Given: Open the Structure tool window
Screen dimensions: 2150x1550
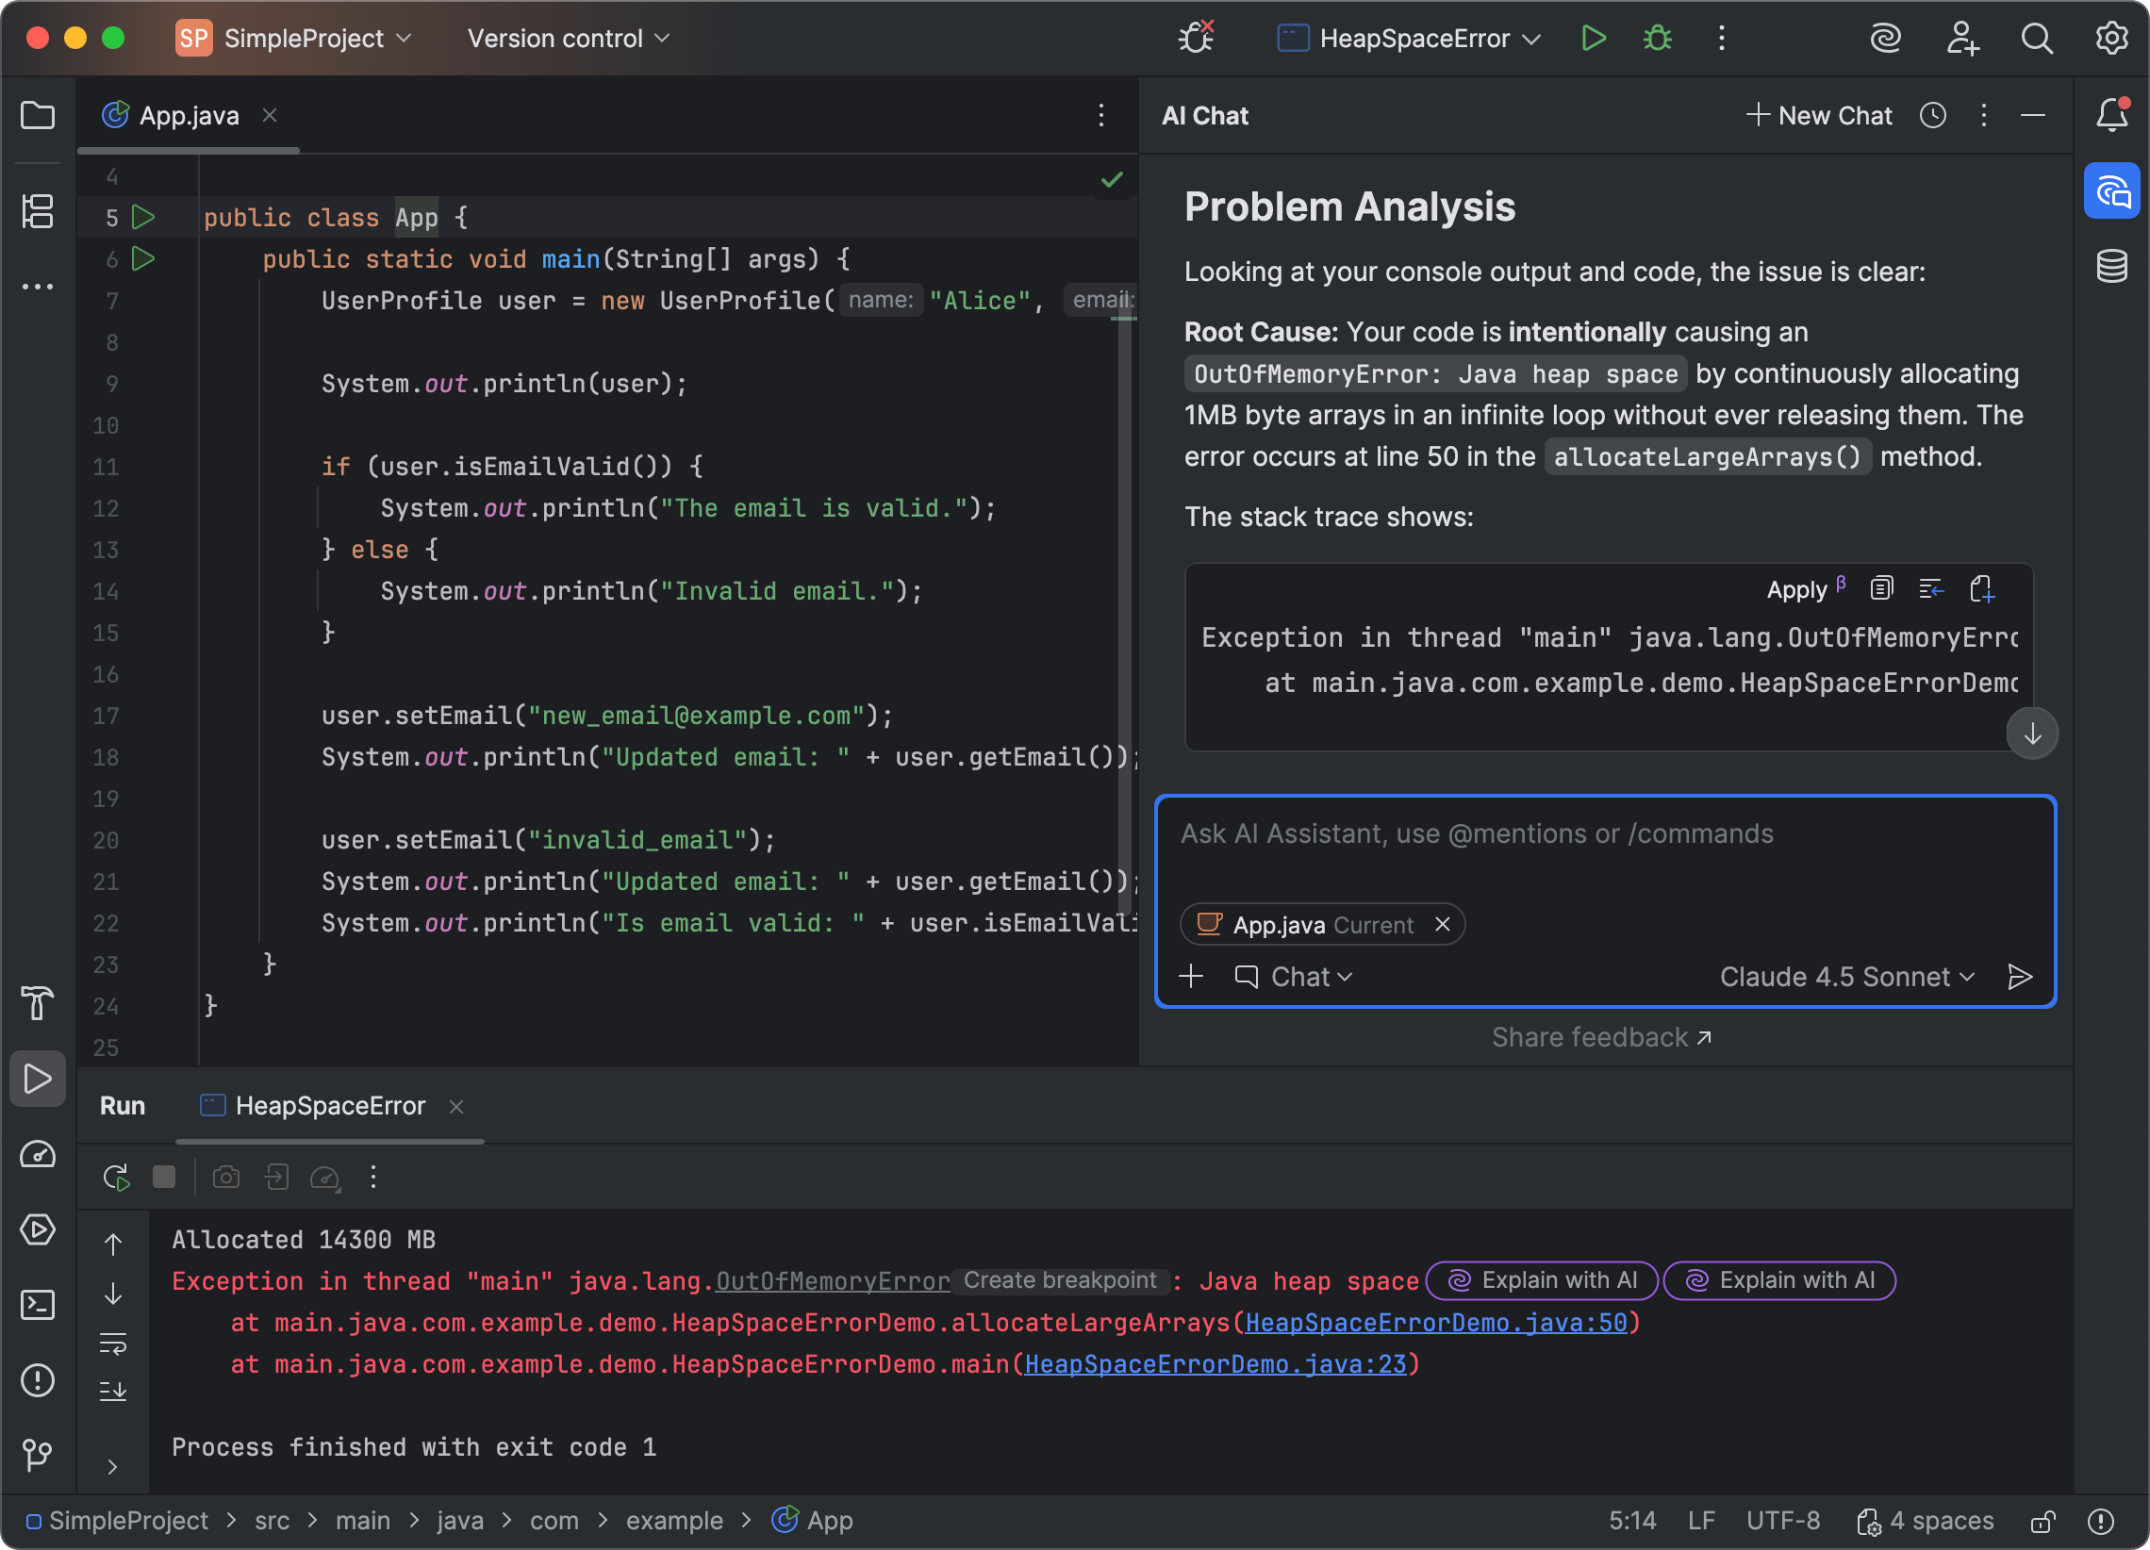Looking at the screenshot, I should 38,212.
